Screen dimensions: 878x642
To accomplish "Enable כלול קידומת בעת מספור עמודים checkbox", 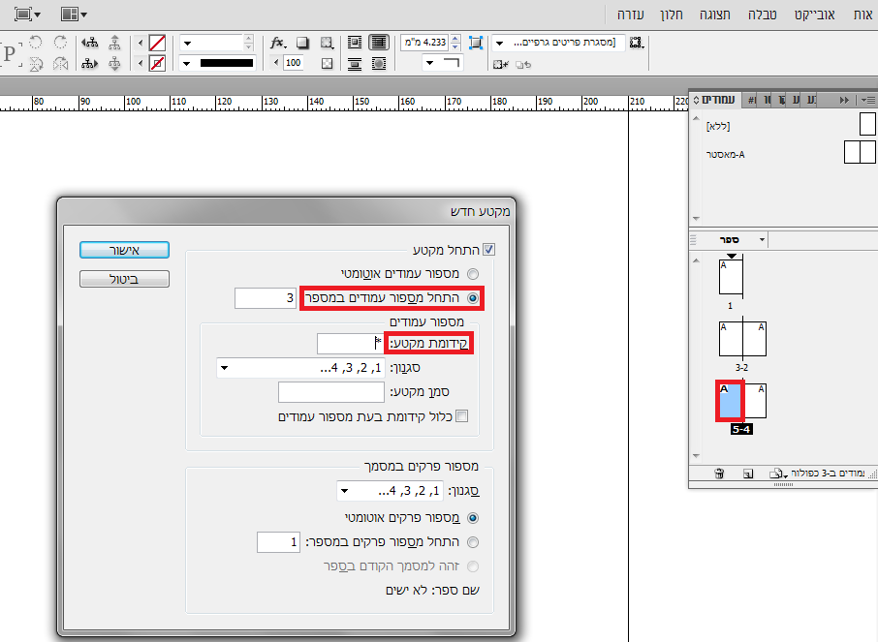I will [x=462, y=415].
